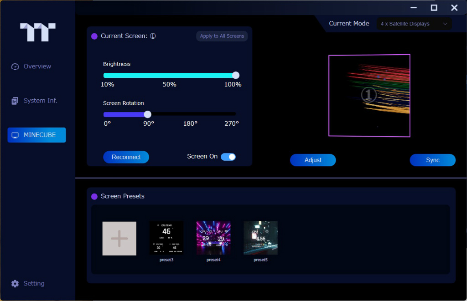Open the Current Mode dropdown
The width and height of the screenshot is (467, 301).
coord(414,24)
